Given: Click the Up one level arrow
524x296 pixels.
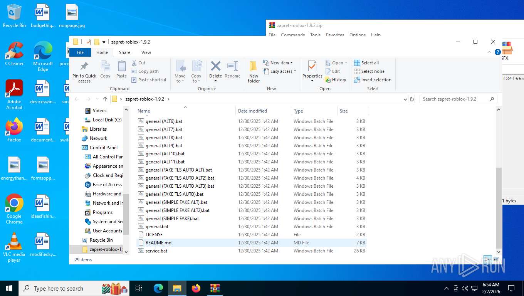Looking at the screenshot, I should coord(105,99).
